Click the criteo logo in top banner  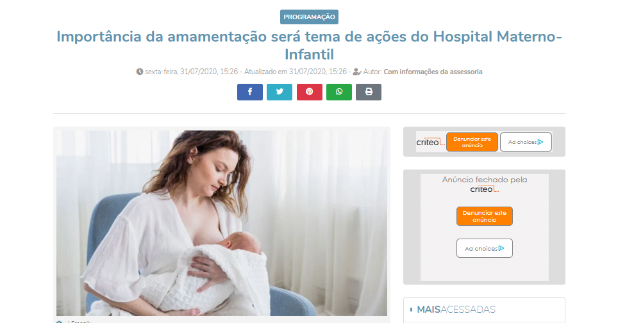431,143
